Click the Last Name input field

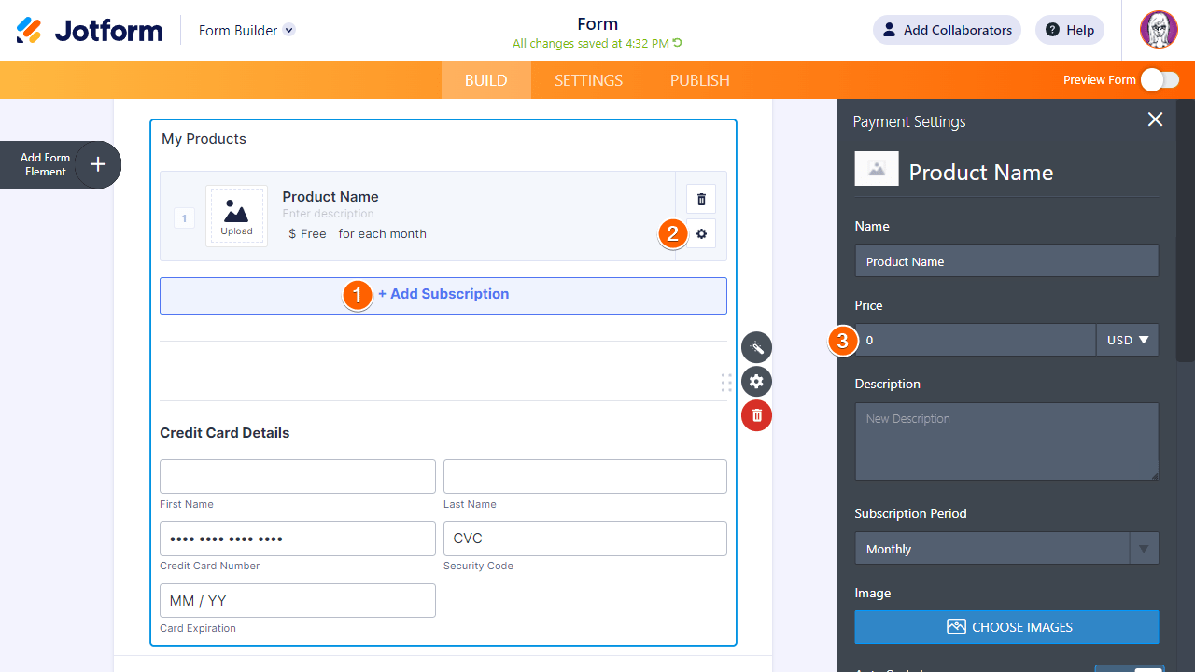tap(585, 476)
